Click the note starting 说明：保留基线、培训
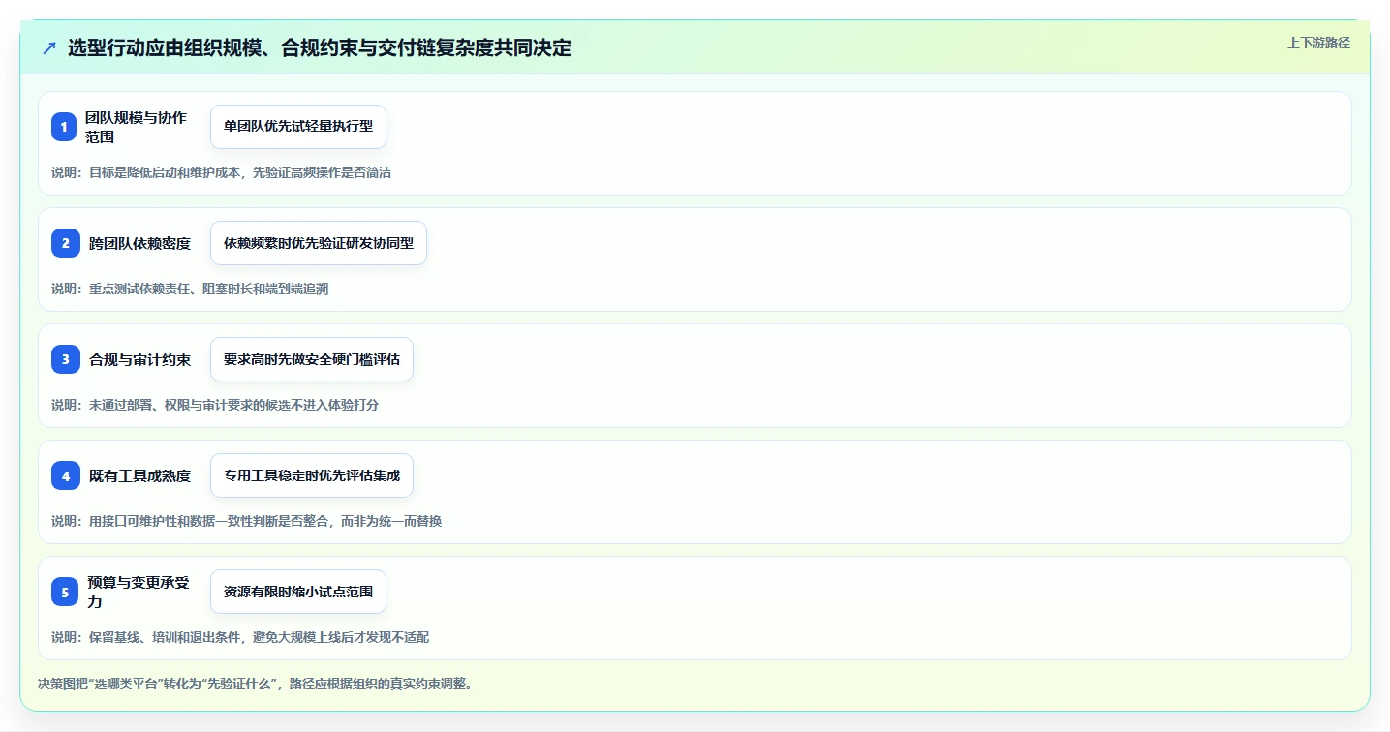 [x=240, y=637]
